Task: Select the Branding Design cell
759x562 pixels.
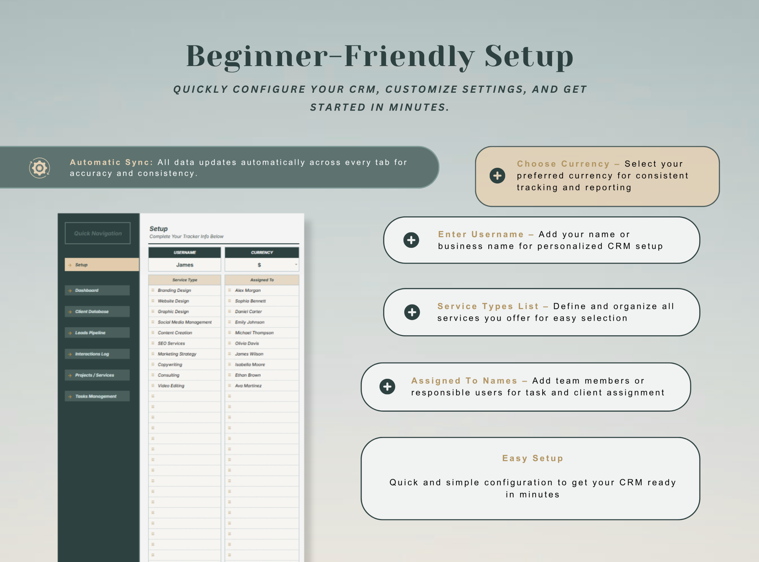Action: coord(185,290)
